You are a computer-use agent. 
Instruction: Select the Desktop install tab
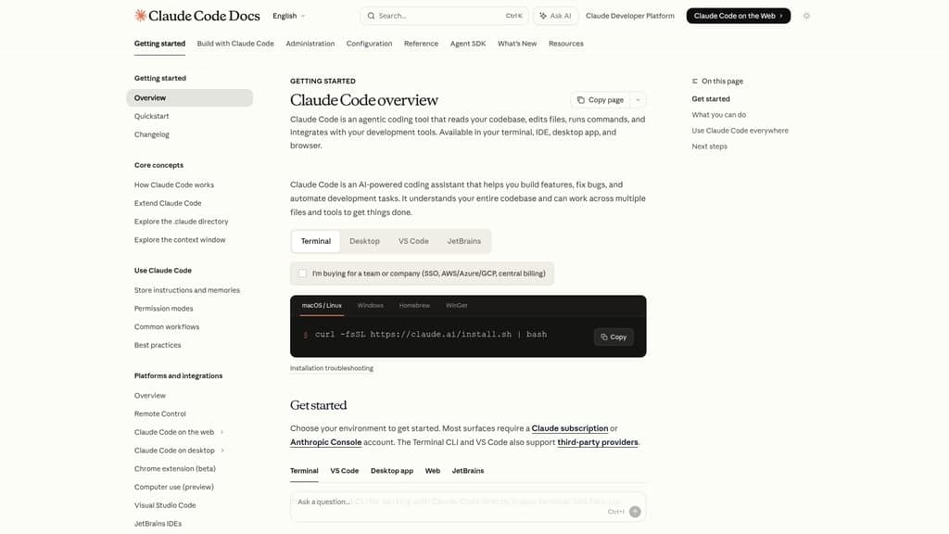pyautogui.click(x=364, y=241)
